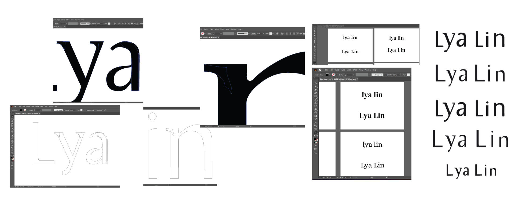Click Document Setup button in Untitled-1 window
515x214 pixels.
click(x=90, y=110)
